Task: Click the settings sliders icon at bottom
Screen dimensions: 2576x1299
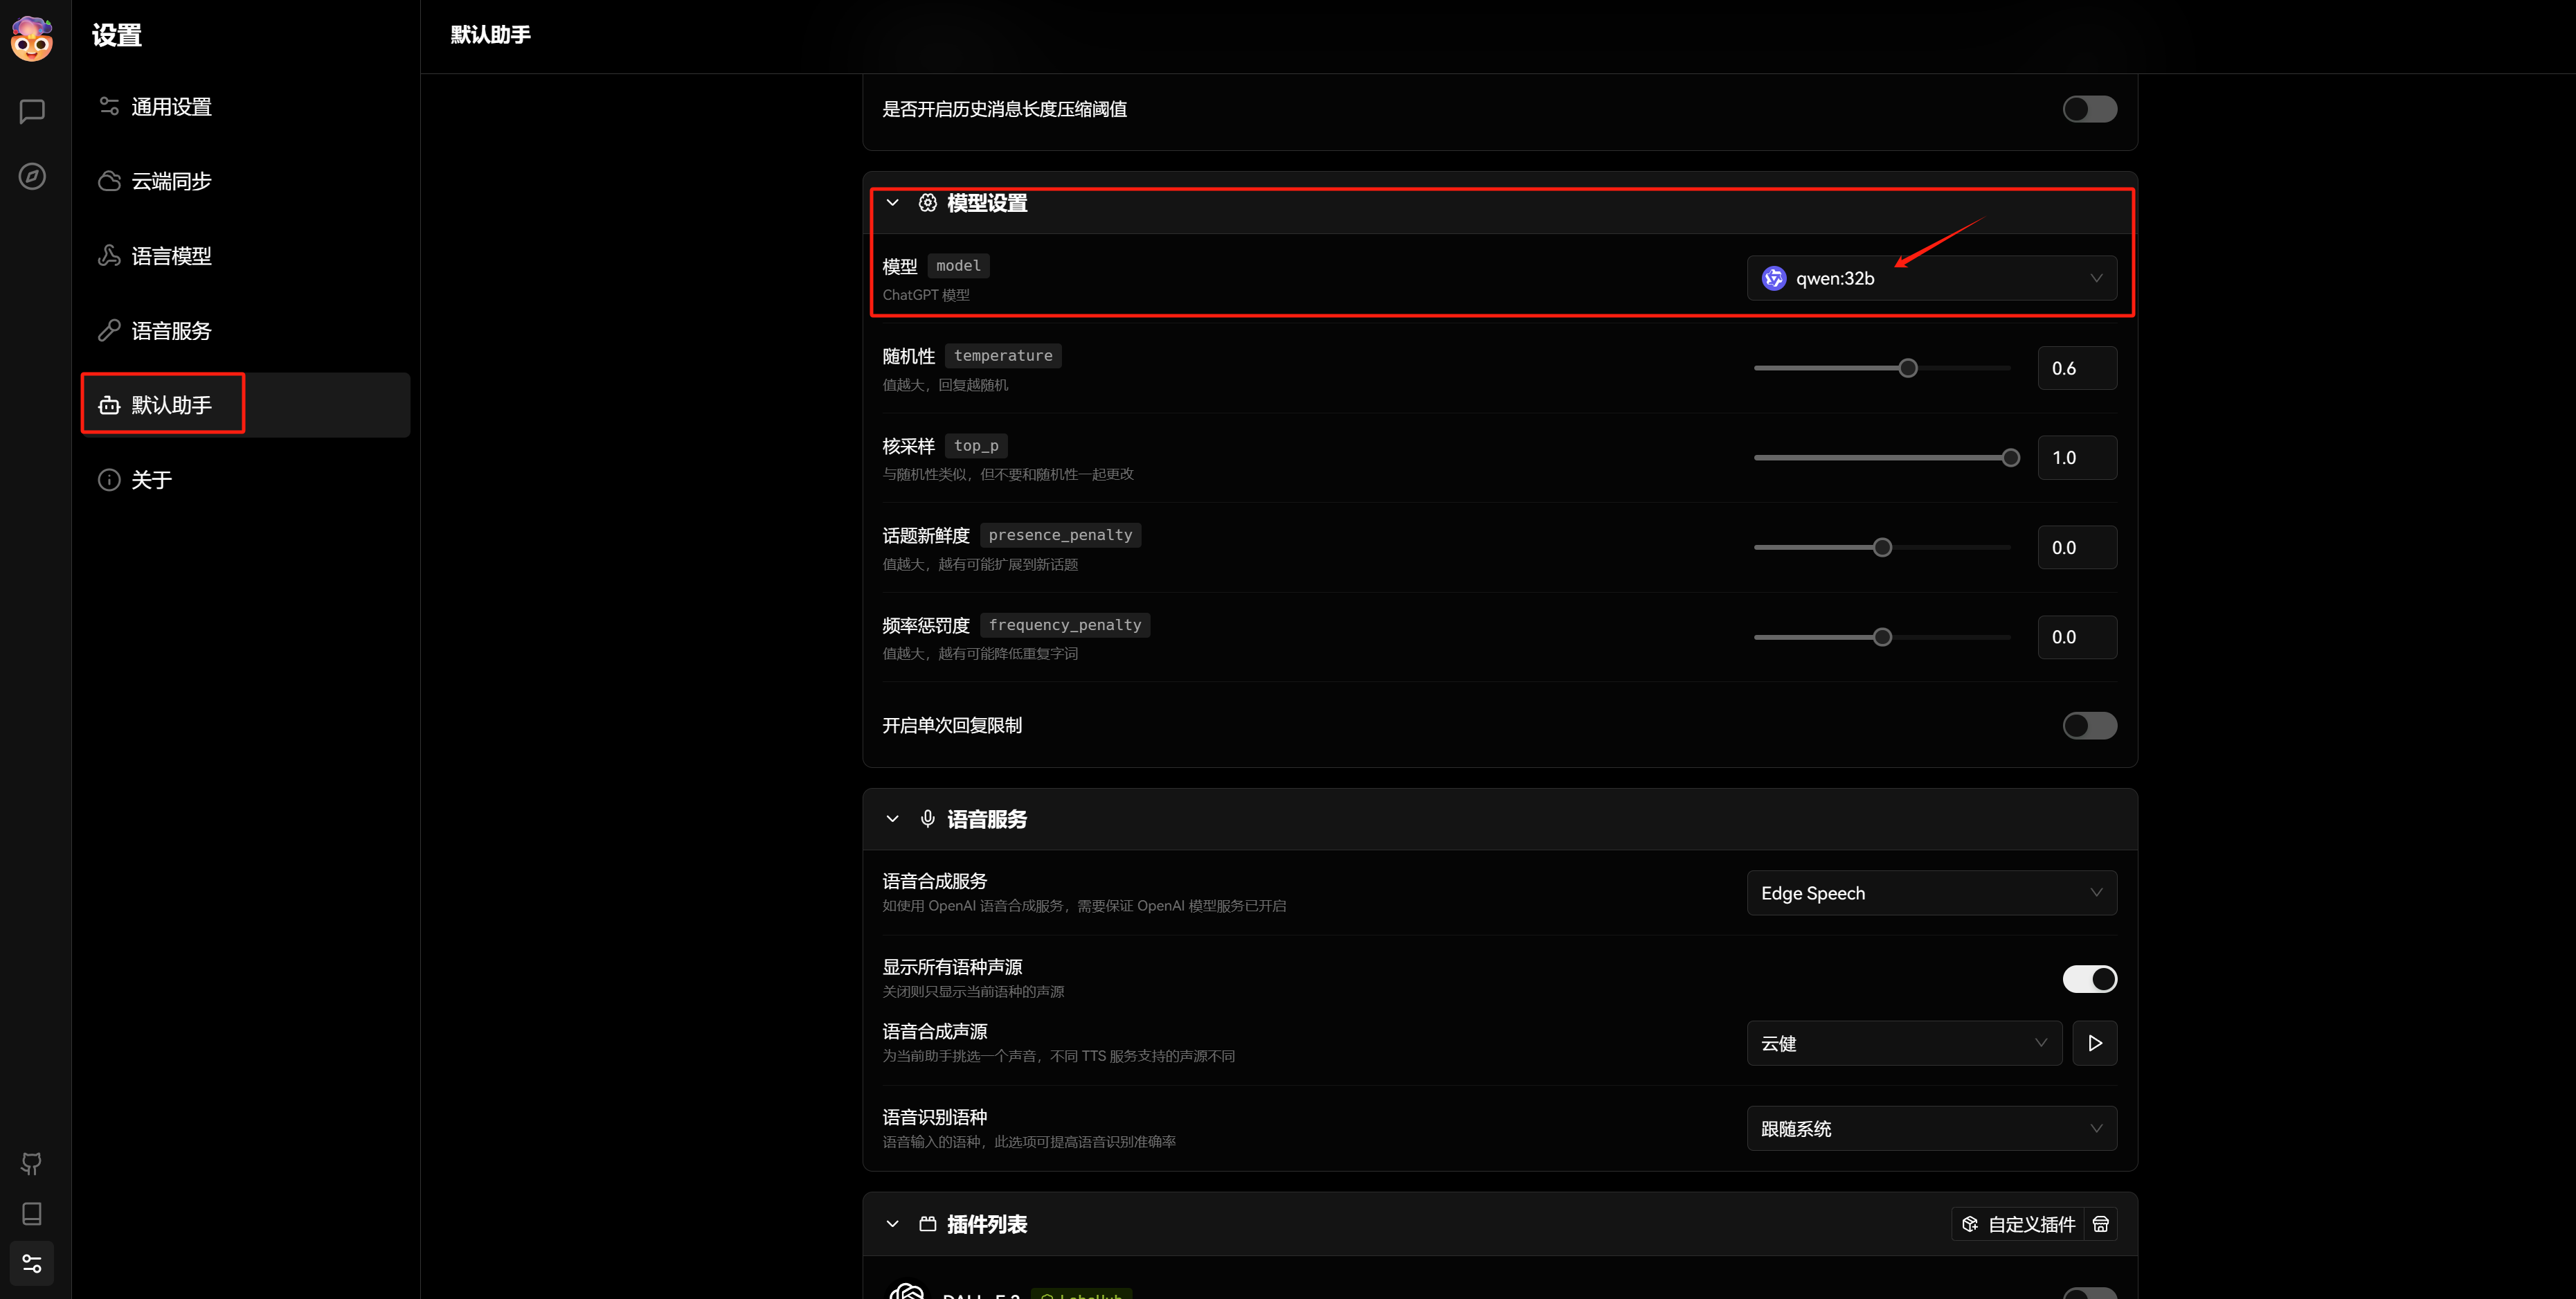Action: click(x=32, y=1263)
